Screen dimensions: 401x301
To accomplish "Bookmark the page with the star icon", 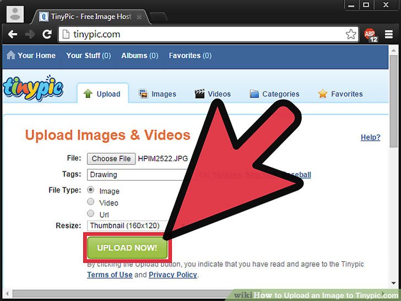I will pos(351,34).
